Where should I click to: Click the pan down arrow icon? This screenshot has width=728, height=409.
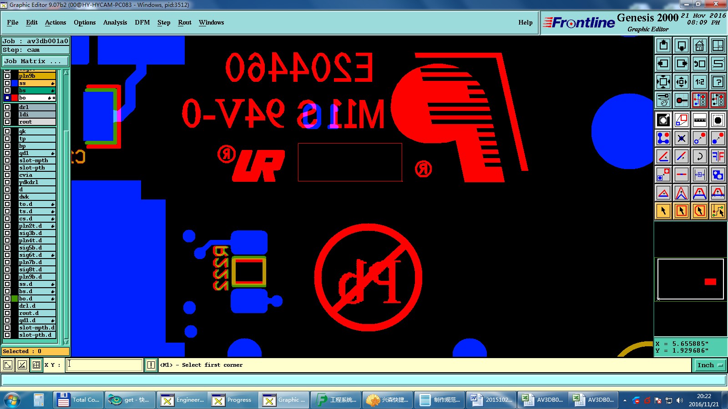pyautogui.click(x=682, y=45)
